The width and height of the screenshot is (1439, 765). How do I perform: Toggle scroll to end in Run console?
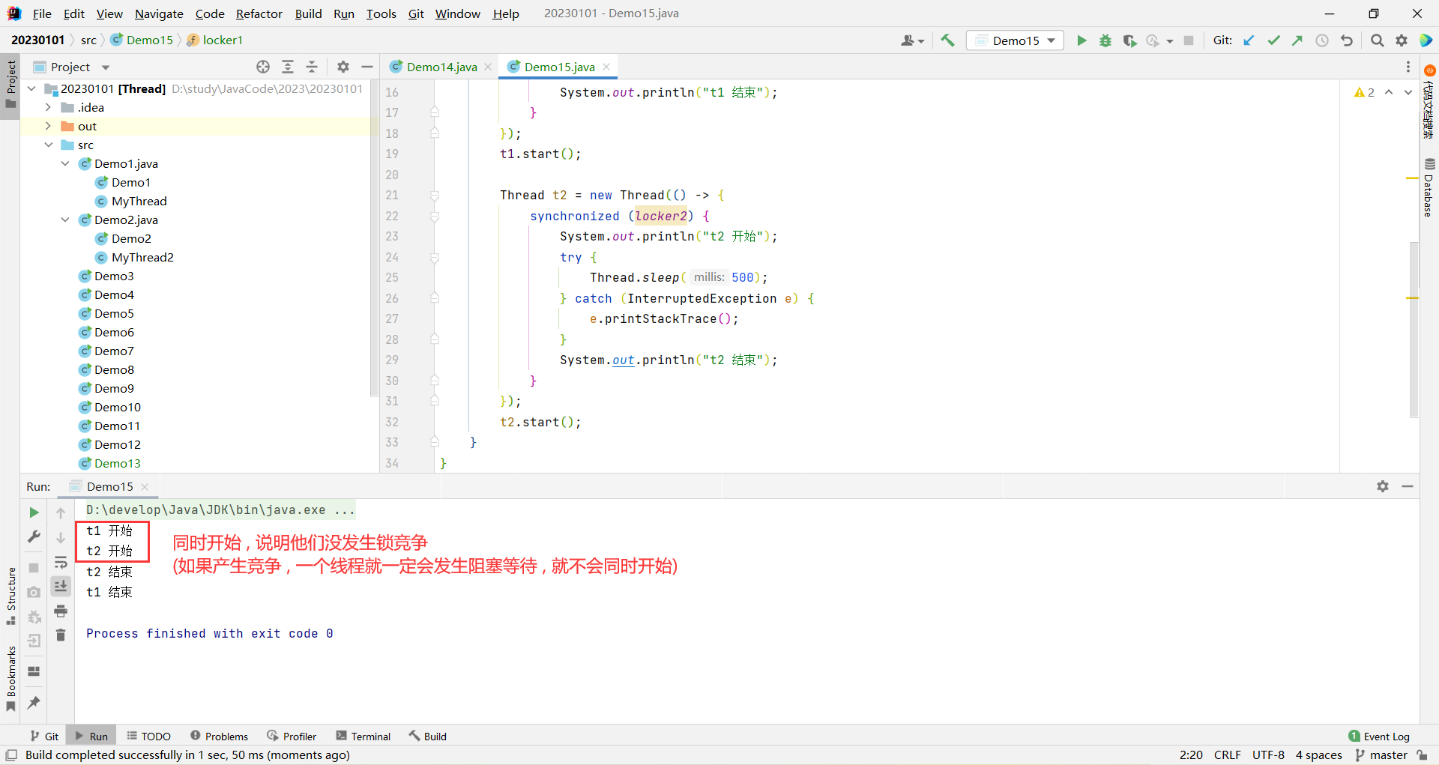tap(61, 586)
